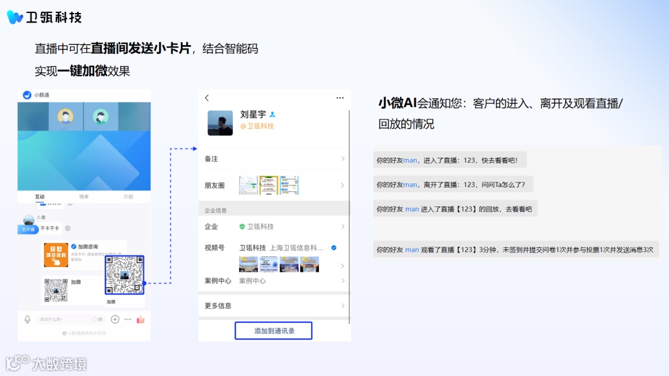Click the man link in the 进入了直播：123 message

[410, 161]
